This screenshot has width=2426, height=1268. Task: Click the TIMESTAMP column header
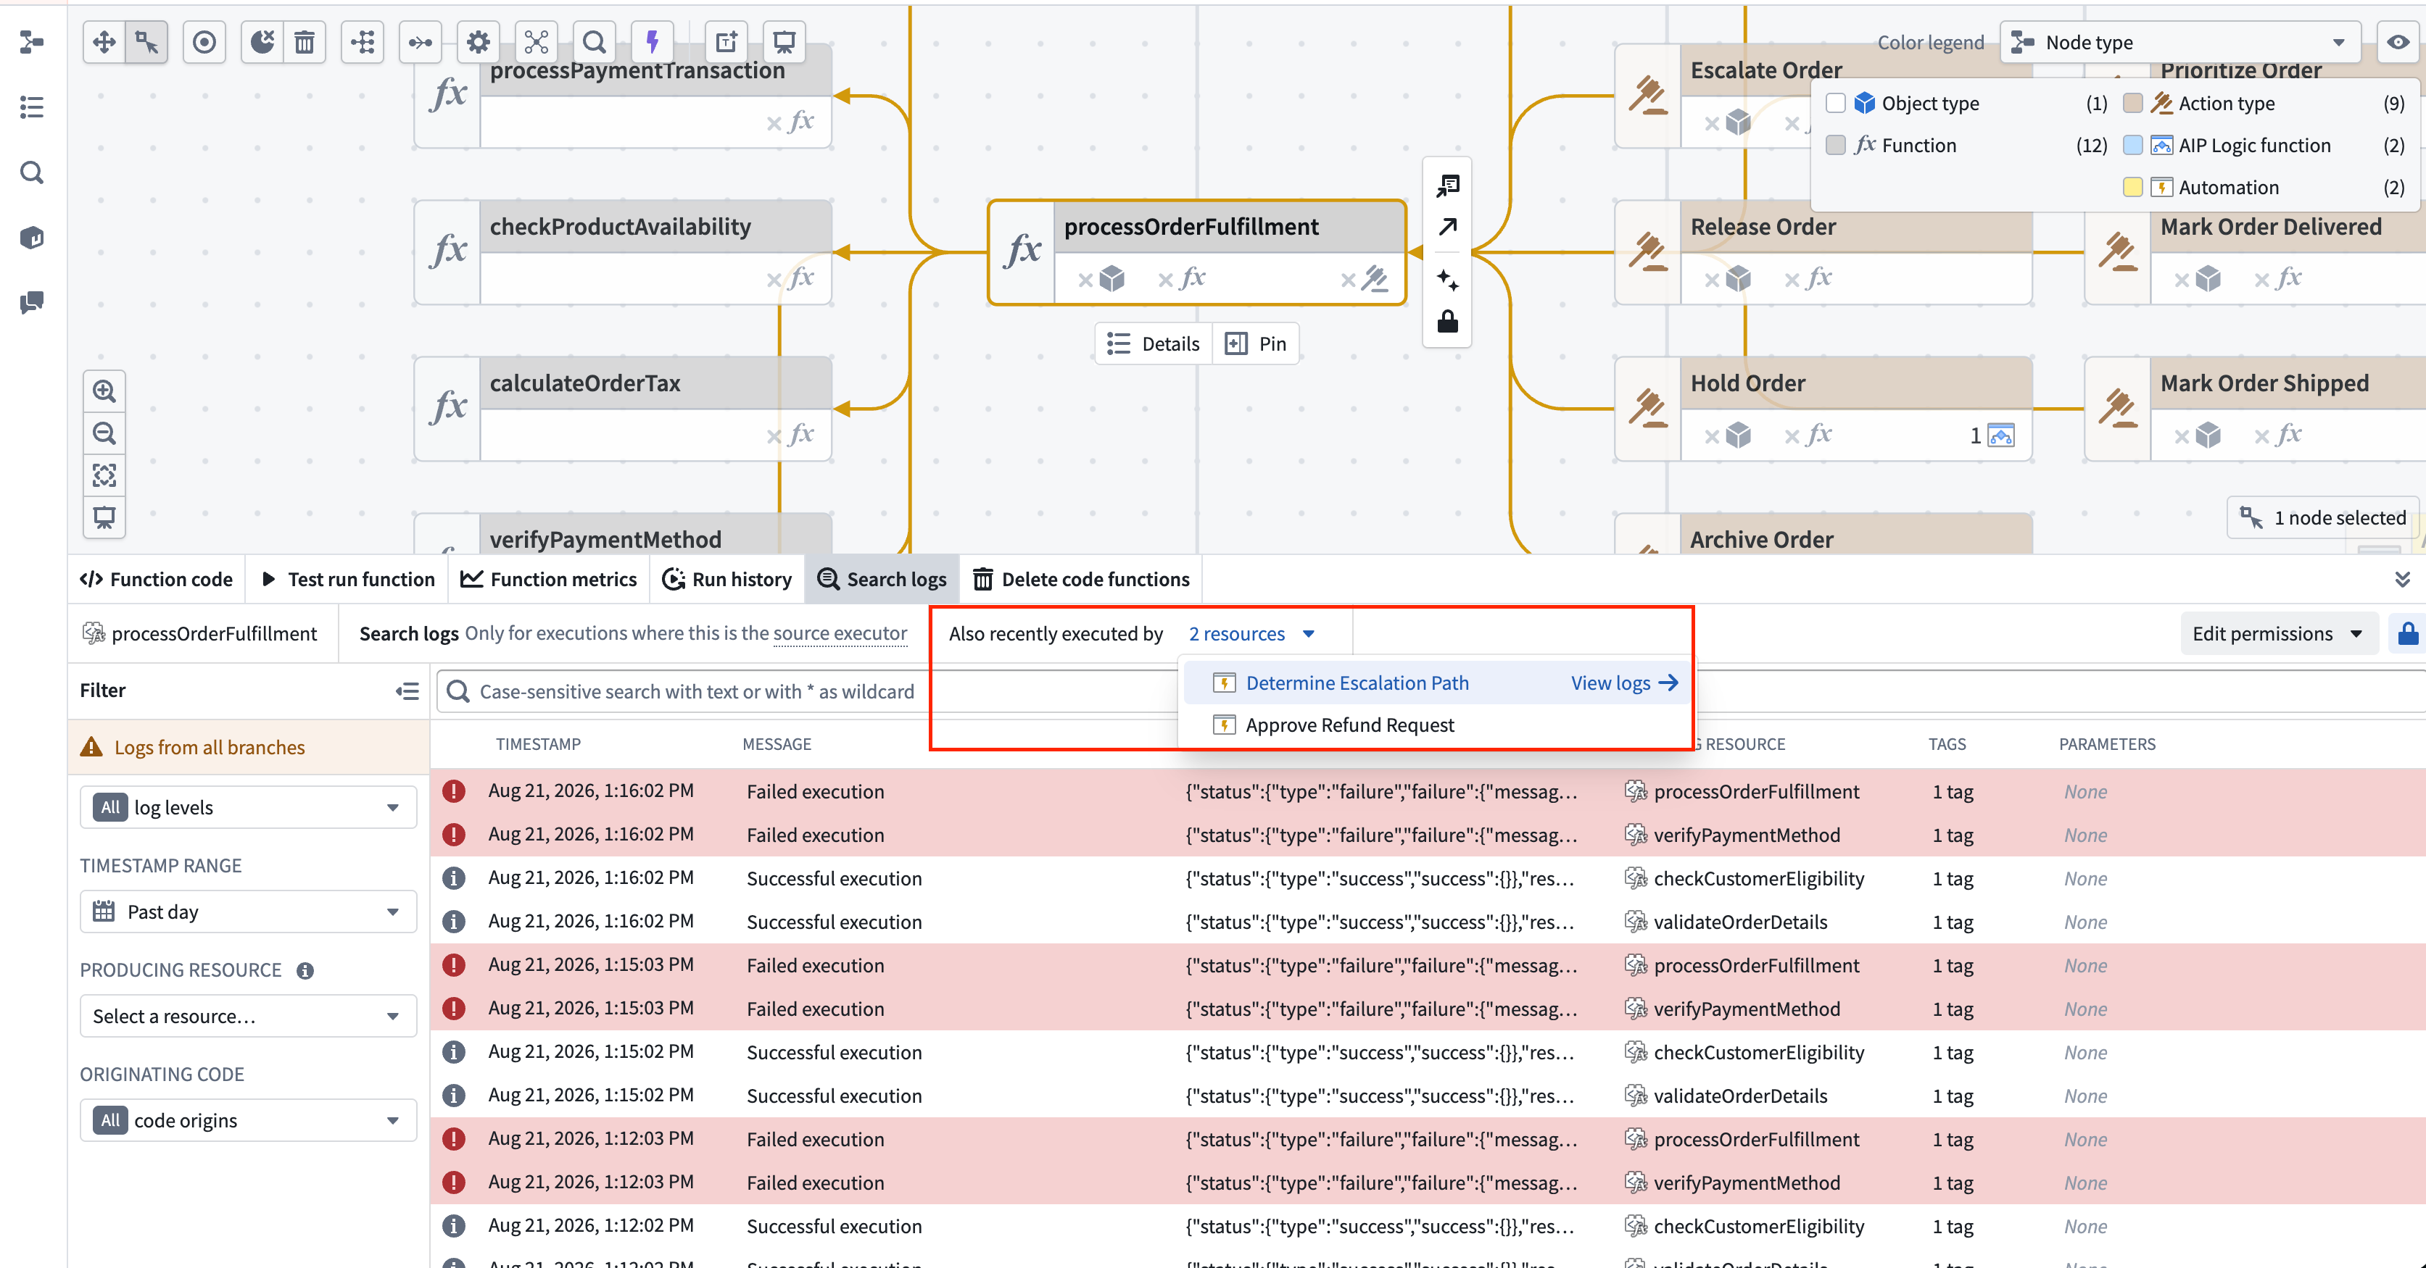(538, 745)
